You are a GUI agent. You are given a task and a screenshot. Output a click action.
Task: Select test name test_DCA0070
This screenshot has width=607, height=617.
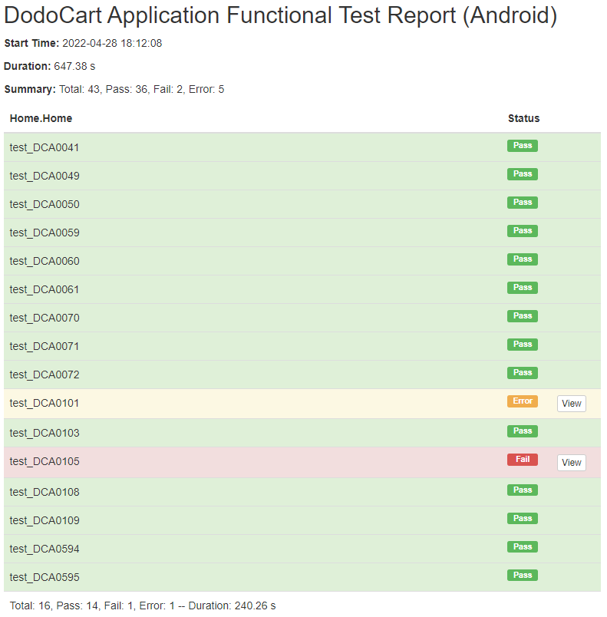pos(45,318)
